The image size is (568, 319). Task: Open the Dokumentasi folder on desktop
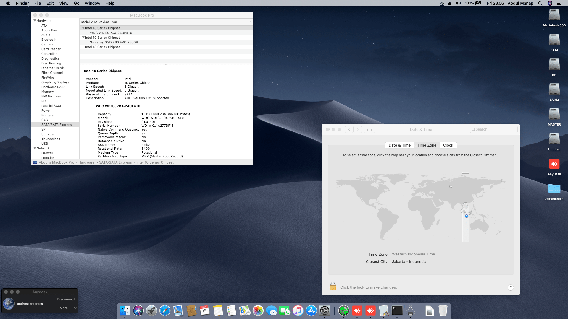point(554,189)
